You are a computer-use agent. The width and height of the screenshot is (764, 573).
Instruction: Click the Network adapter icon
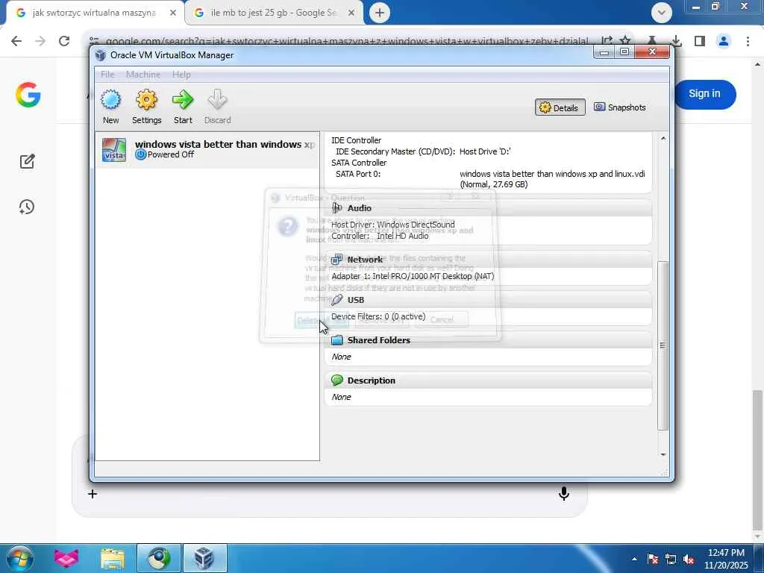[x=336, y=260]
